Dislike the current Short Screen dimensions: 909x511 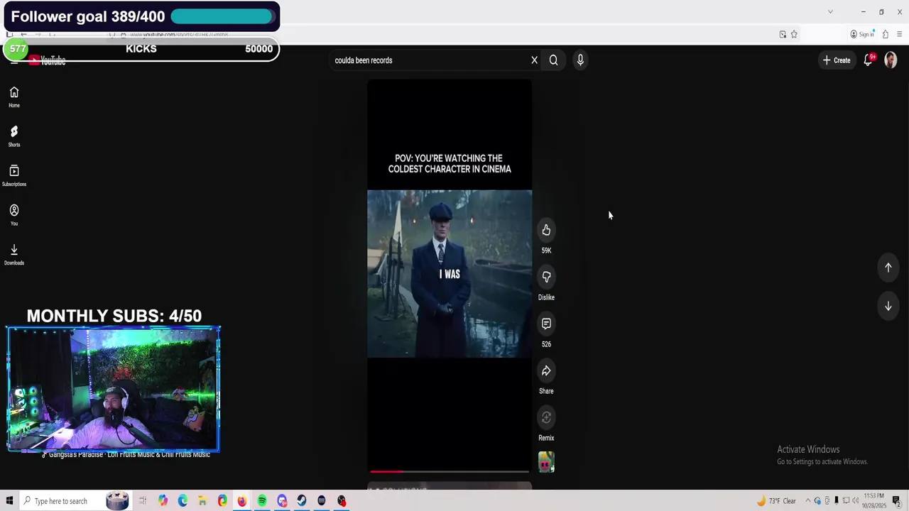click(x=546, y=277)
